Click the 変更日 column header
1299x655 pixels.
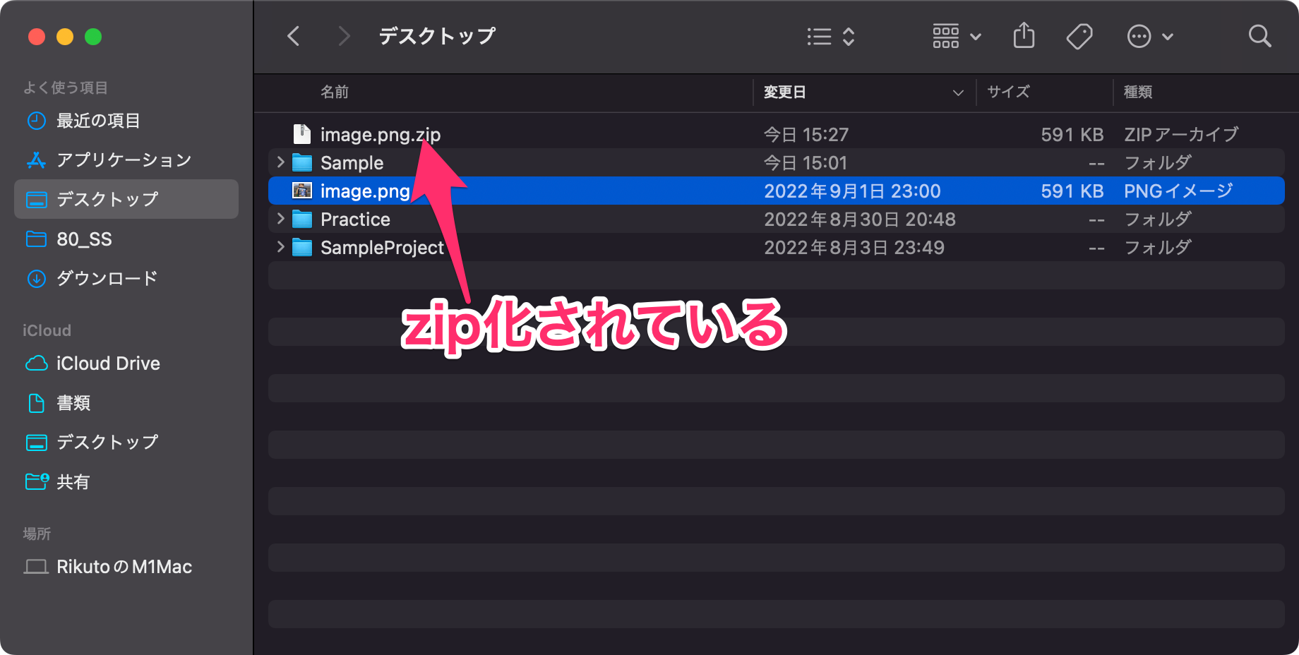point(784,92)
